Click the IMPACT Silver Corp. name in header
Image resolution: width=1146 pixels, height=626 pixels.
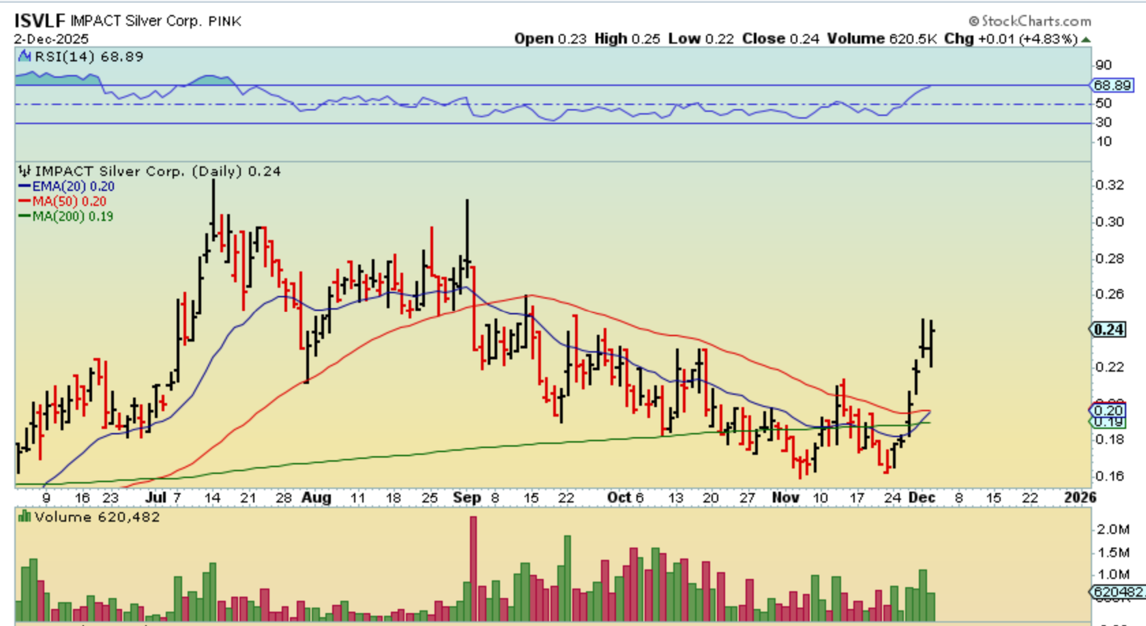coord(136,21)
